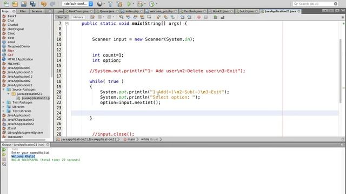Maximize the editor window icon at tab bar

click(x=343, y=11)
